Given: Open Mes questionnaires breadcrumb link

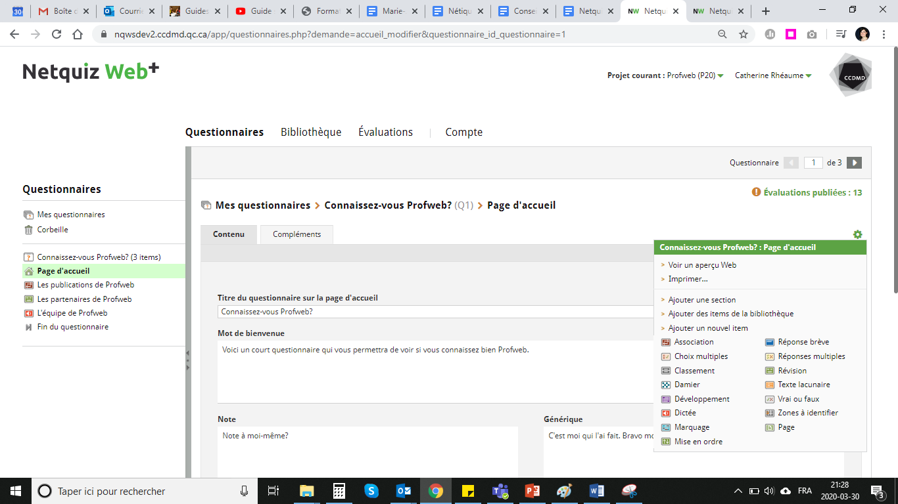Looking at the screenshot, I should [x=263, y=205].
